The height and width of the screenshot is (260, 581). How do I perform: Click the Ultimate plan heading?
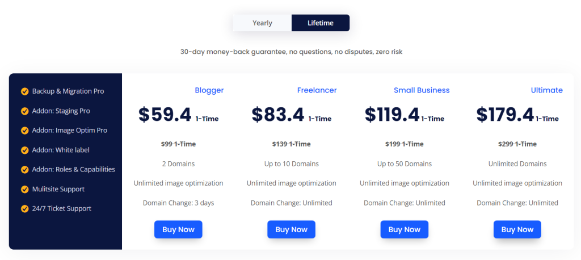point(546,90)
